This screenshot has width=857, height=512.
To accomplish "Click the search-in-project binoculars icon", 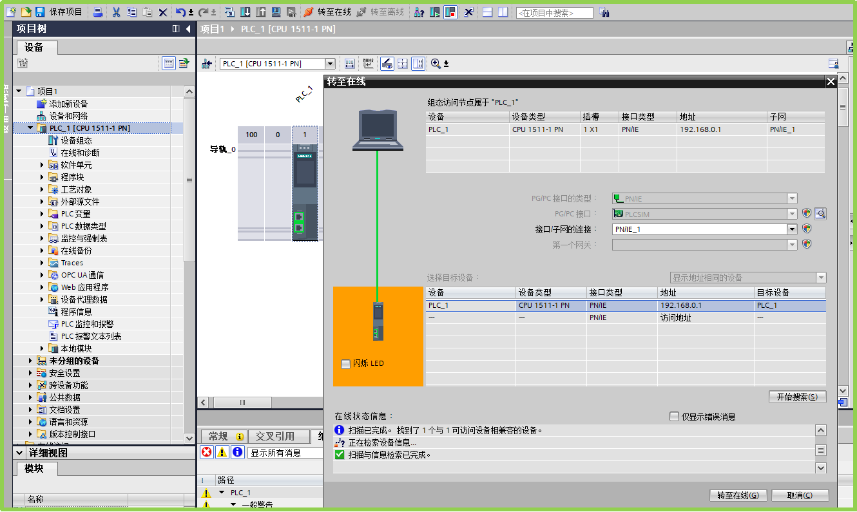I will [x=604, y=12].
